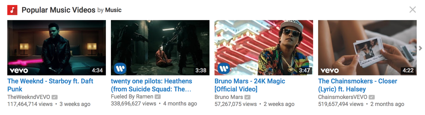425x115 pixels.
Task: Click the red music note icon
Action: pos(12,10)
